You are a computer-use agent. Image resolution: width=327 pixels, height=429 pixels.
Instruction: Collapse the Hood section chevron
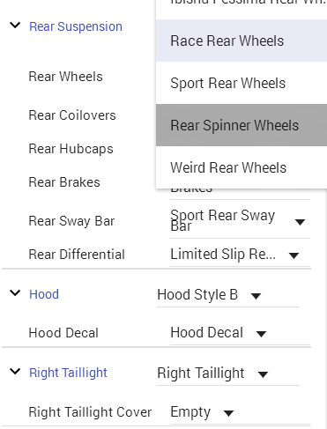tap(15, 292)
